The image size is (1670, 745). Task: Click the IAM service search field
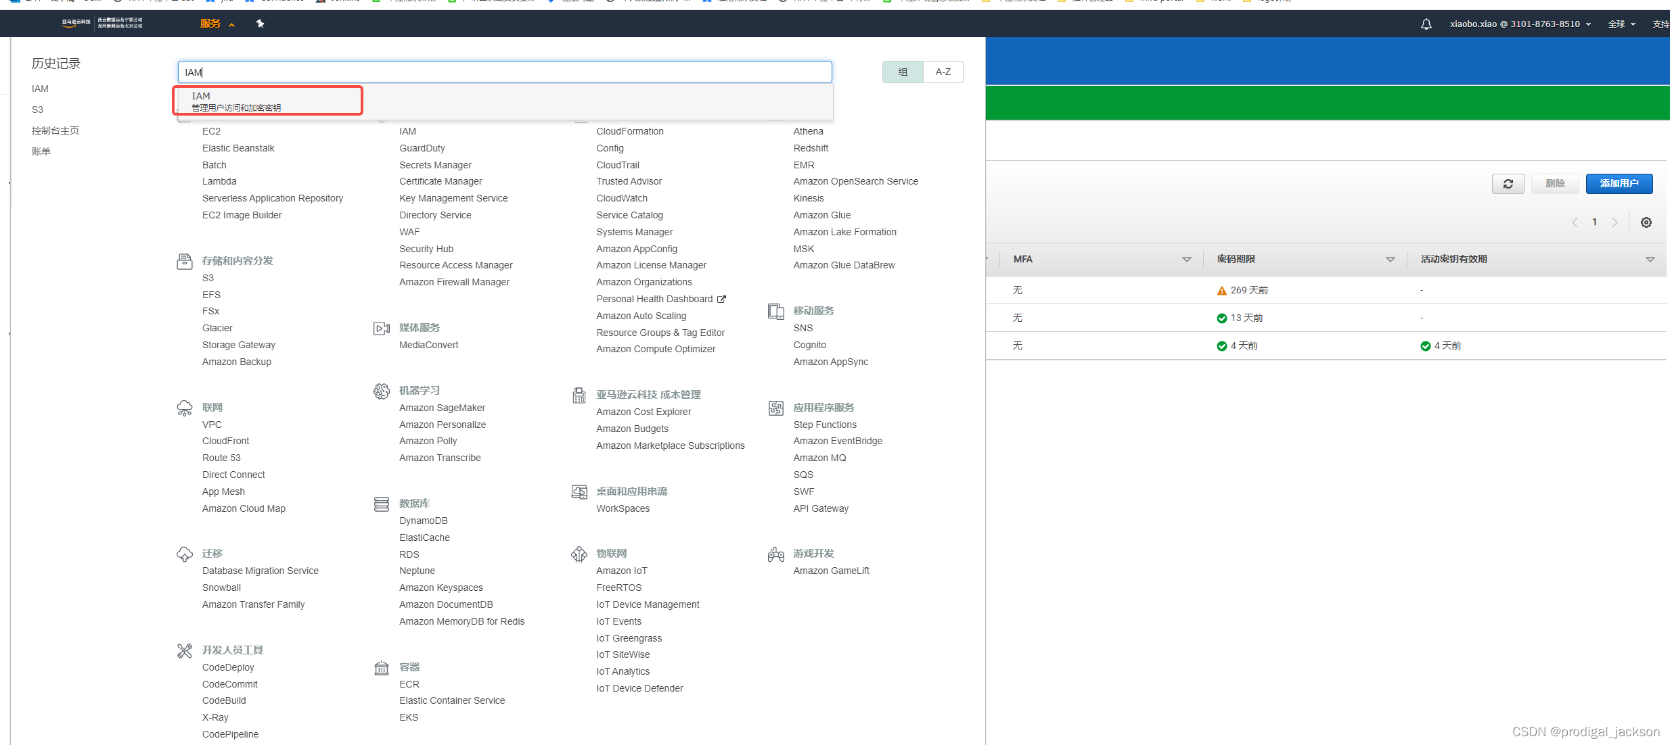click(x=504, y=72)
